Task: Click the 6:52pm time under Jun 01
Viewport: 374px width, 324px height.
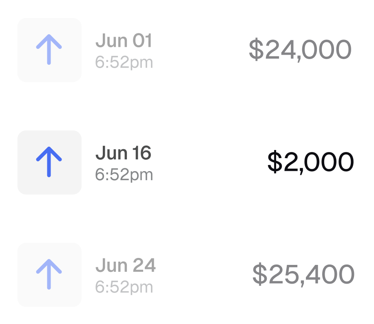Action: [x=124, y=62]
